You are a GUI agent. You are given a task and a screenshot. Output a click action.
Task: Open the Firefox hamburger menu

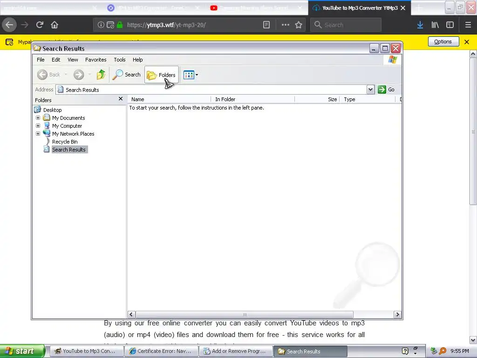(x=468, y=25)
